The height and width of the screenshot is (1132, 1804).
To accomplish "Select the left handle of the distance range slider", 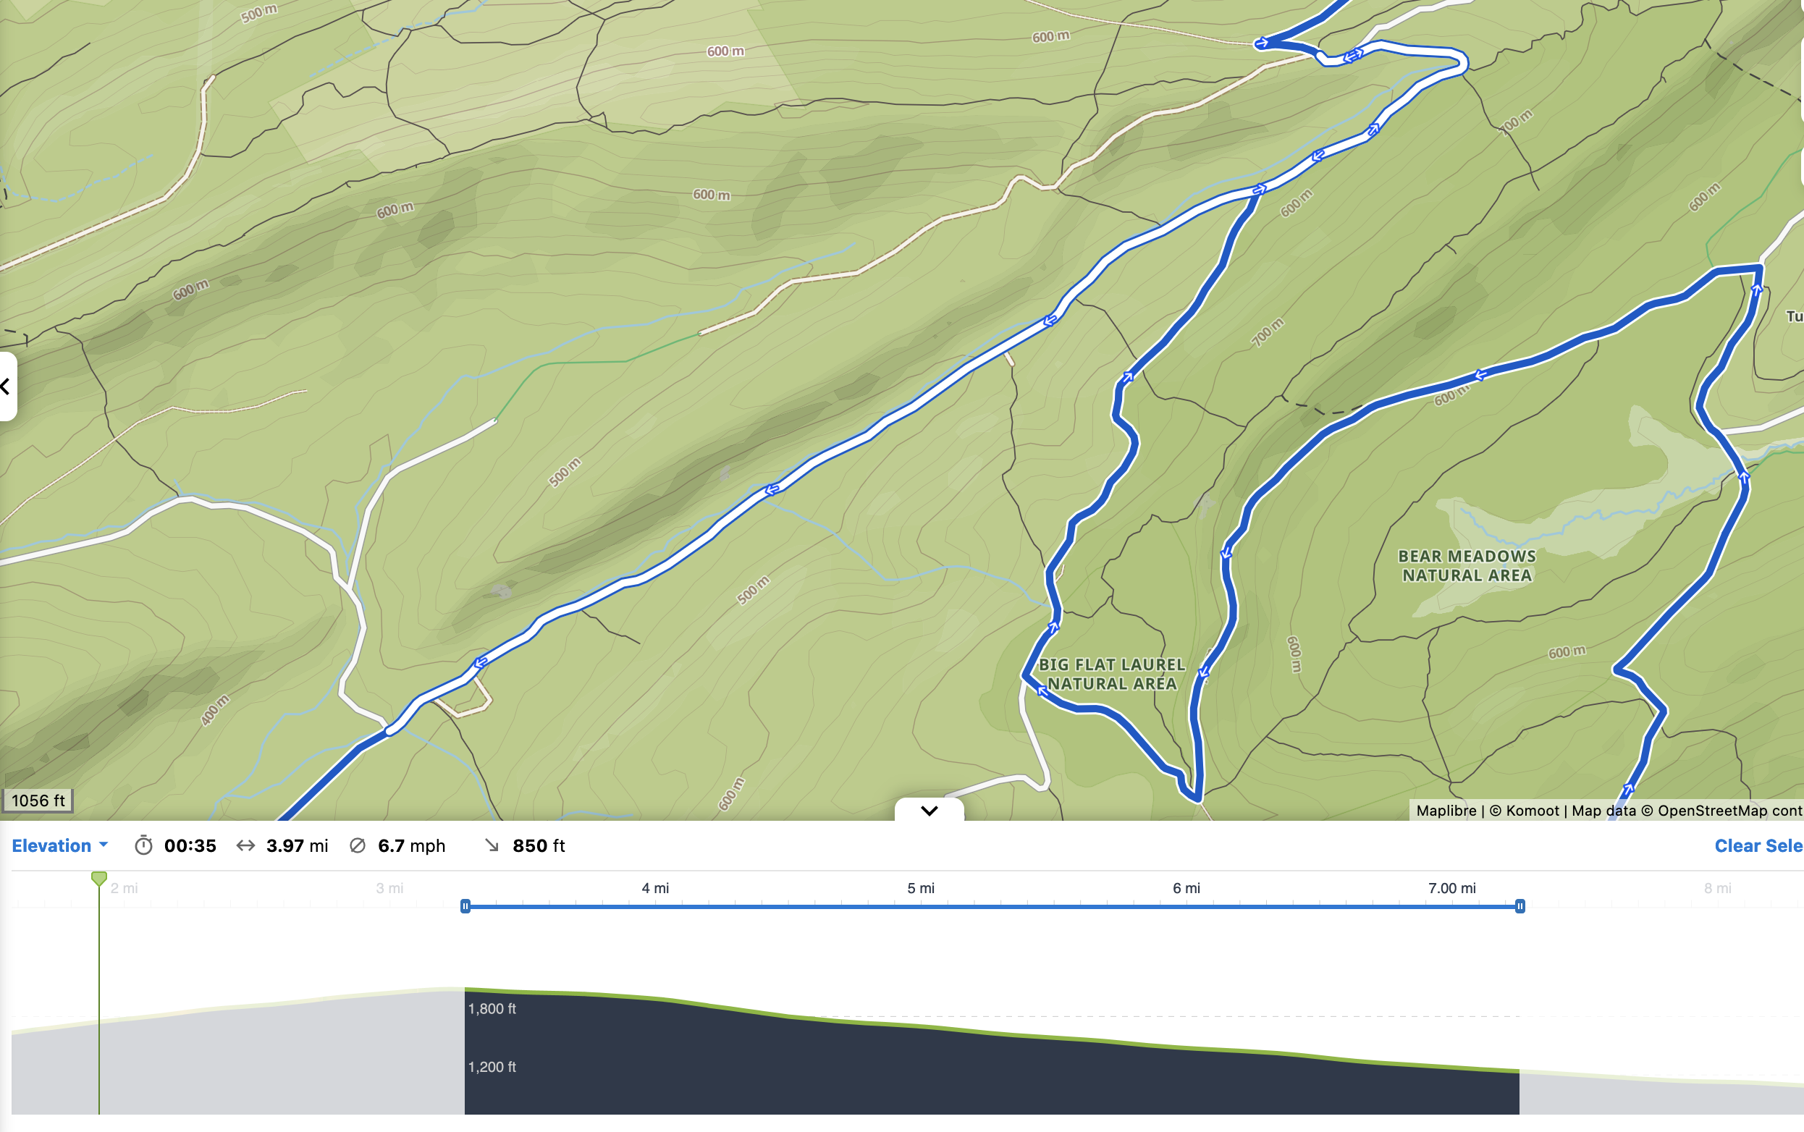I will (x=465, y=907).
